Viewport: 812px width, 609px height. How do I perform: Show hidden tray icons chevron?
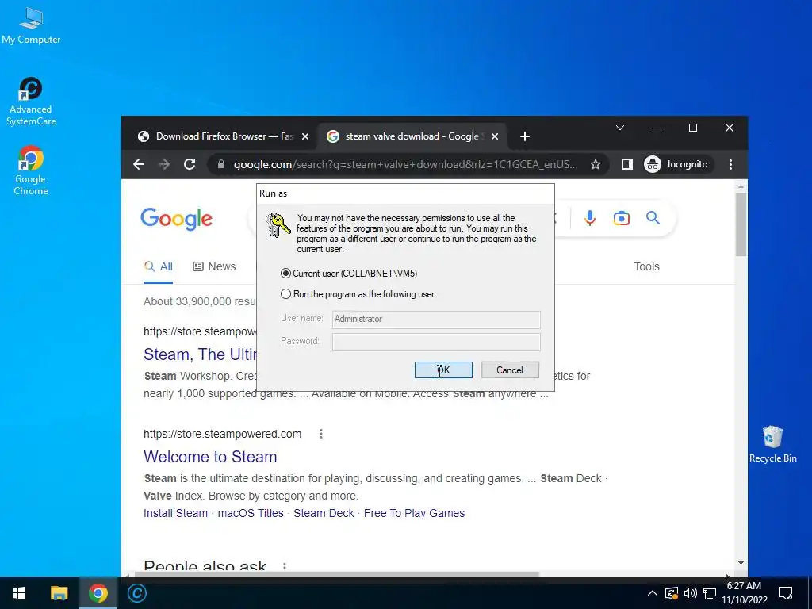pyautogui.click(x=653, y=593)
